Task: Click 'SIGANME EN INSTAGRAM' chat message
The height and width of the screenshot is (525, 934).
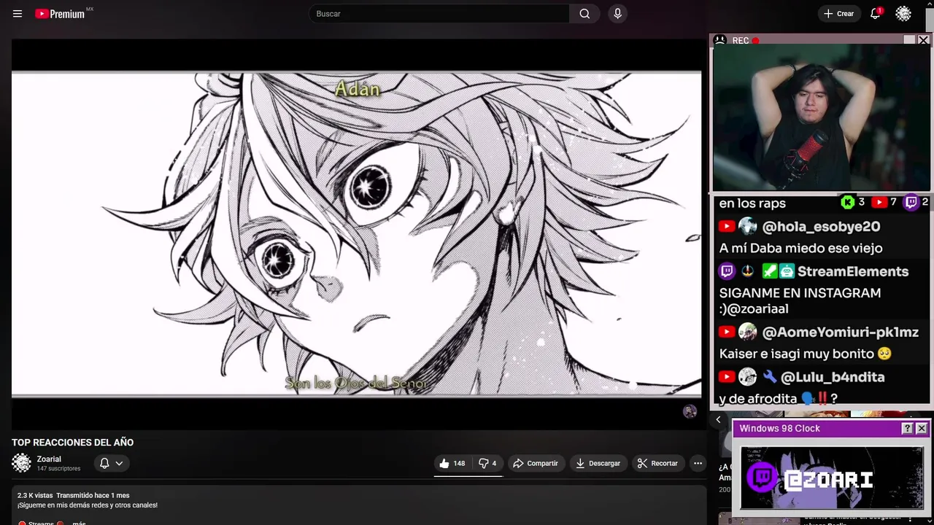Action: (800, 301)
